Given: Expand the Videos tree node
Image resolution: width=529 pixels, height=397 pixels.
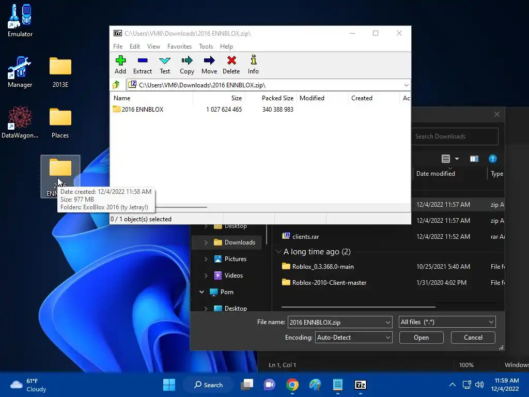Looking at the screenshot, I should (206, 276).
